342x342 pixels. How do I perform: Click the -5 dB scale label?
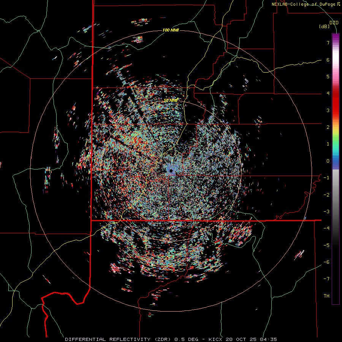326,245
